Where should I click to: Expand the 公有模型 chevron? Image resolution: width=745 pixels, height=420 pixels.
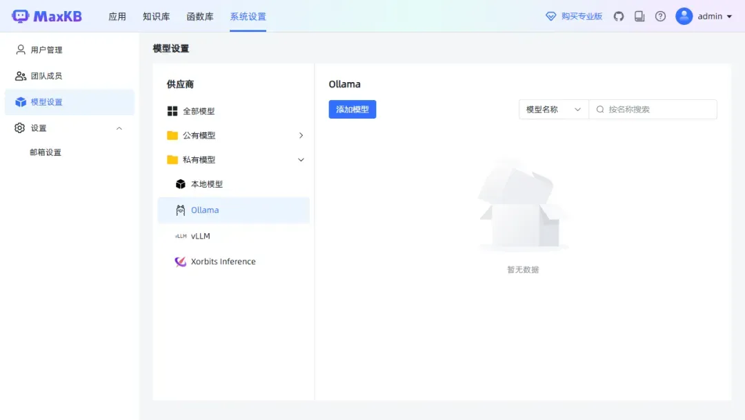[x=301, y=135]
